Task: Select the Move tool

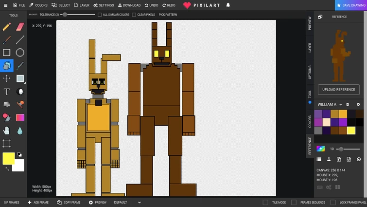Action: [7, 78]
